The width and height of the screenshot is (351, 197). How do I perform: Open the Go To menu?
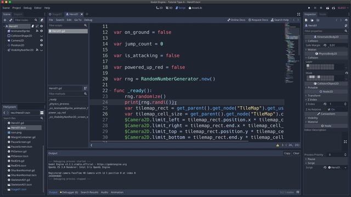tap(78, 20)
